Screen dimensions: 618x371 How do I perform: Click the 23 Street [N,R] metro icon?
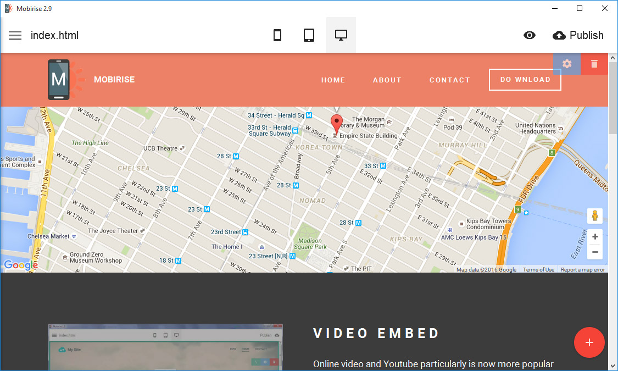coord(292,256)
